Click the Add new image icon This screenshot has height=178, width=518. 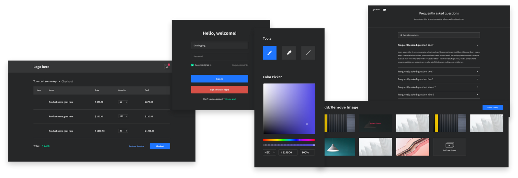[449, 145]
